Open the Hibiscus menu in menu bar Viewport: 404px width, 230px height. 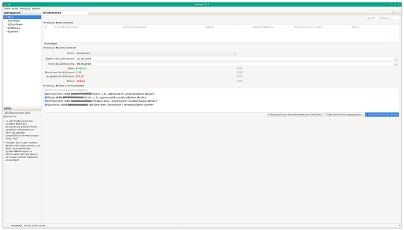coord(25,9)
